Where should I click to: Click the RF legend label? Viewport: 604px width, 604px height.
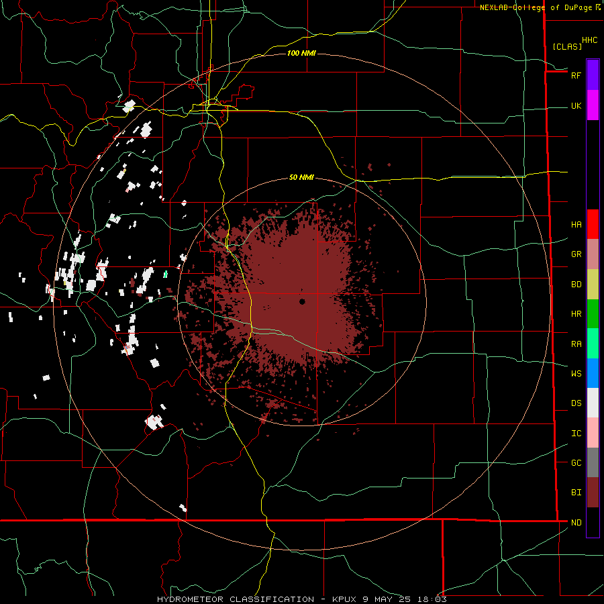pyautogui.click(x=576, y=75)
